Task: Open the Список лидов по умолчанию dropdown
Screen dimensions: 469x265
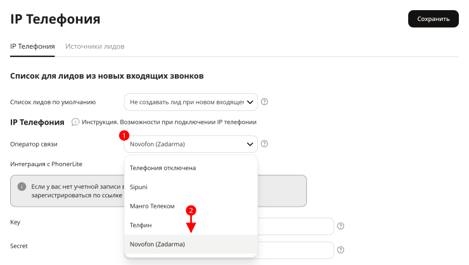Action: coord(191,102)
